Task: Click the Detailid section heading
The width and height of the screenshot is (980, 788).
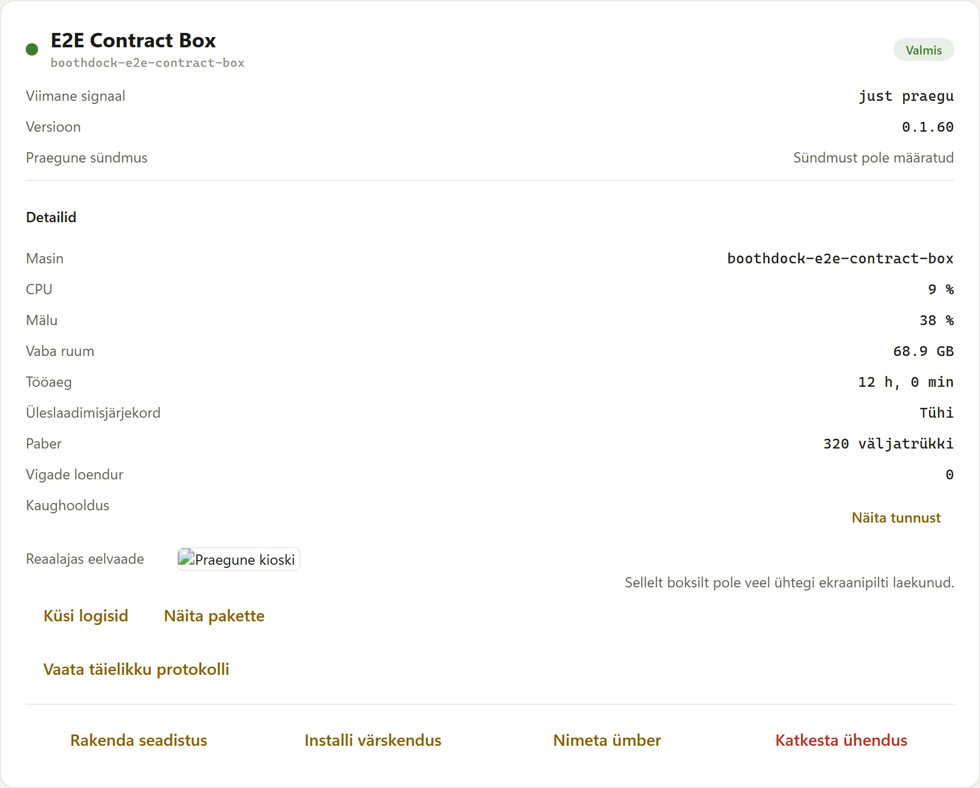Action: [51, 217]
